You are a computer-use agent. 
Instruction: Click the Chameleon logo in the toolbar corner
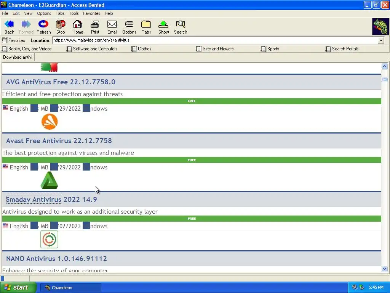tap(380, 26)
